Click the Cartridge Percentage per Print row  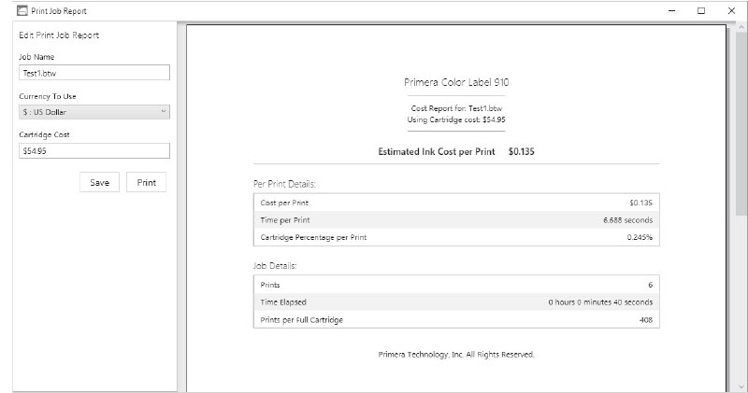click(x=456, y=237)
